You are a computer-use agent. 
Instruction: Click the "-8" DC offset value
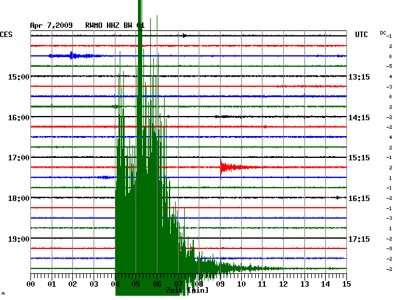(x=390, y=248)
